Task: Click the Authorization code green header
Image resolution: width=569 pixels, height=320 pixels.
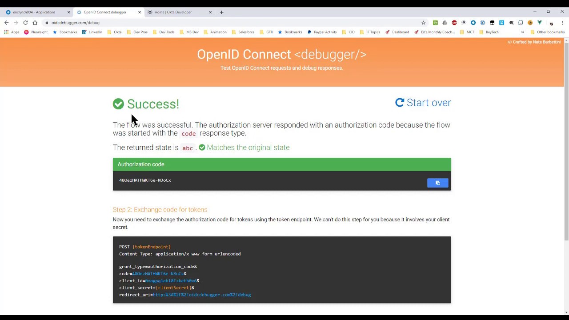Action: 282,164
